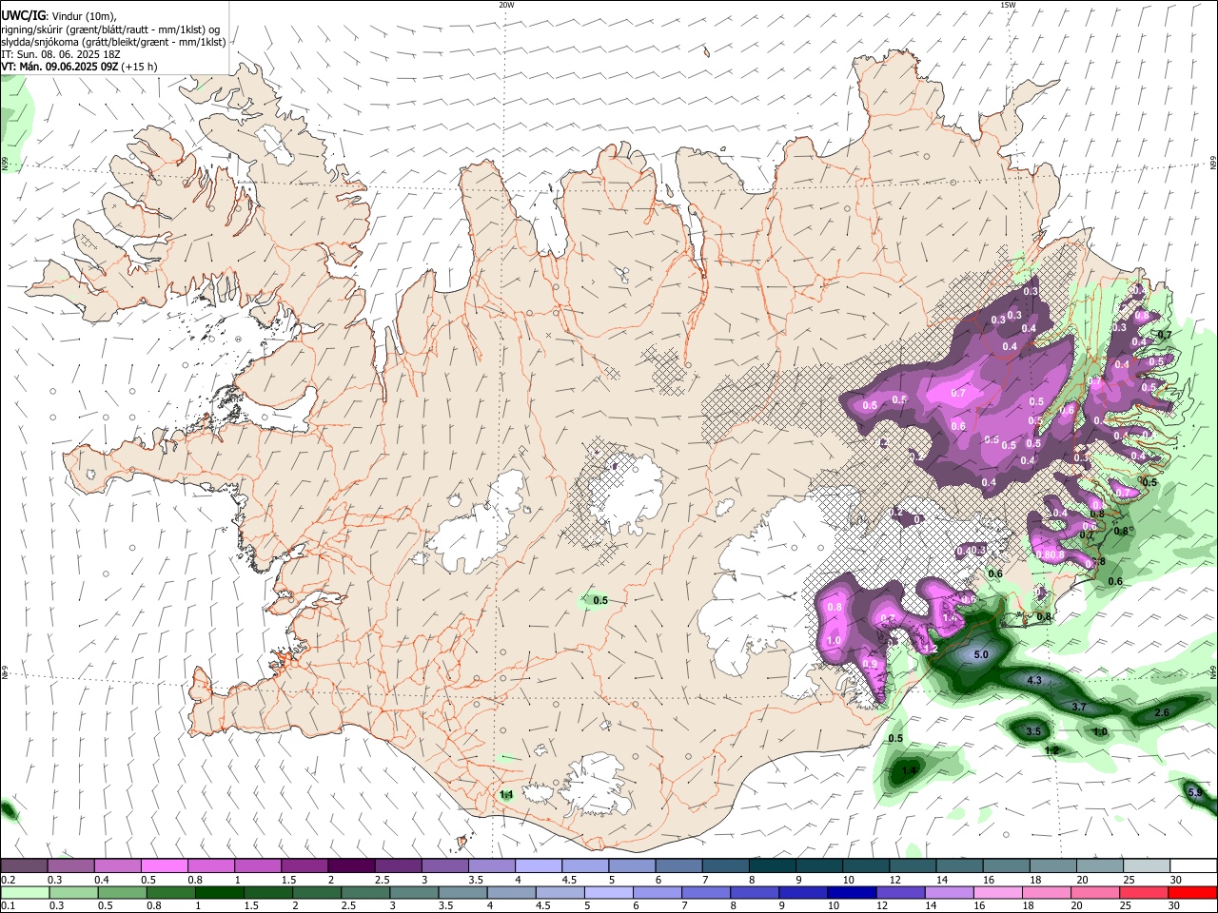The image size is (1218, 913).
Task: Select top legend swatch between 0.2 and 0.3
Action: 24,865
